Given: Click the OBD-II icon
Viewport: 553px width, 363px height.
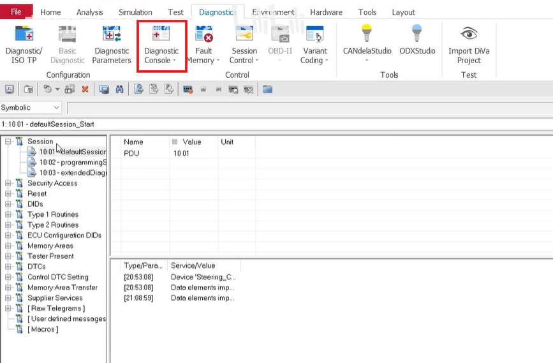Looking at the screenshot, I should coord(281,34).
